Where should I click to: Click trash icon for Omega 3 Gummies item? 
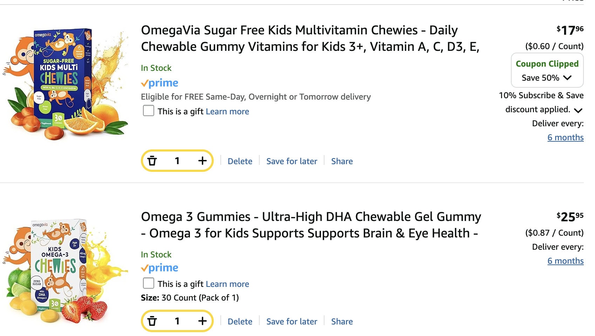click(x=152, y=321)
